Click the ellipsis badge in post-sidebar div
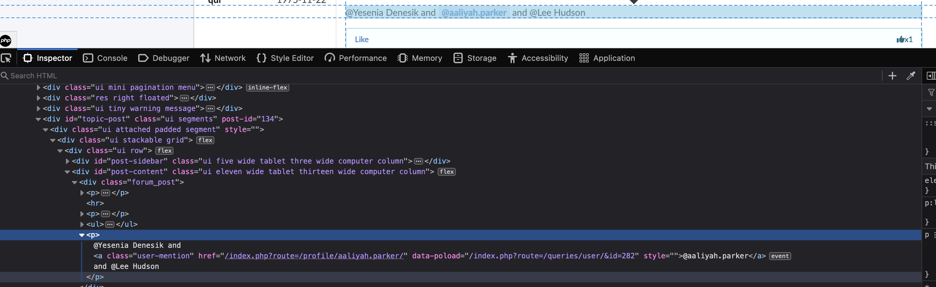 [x=418, y=161]
